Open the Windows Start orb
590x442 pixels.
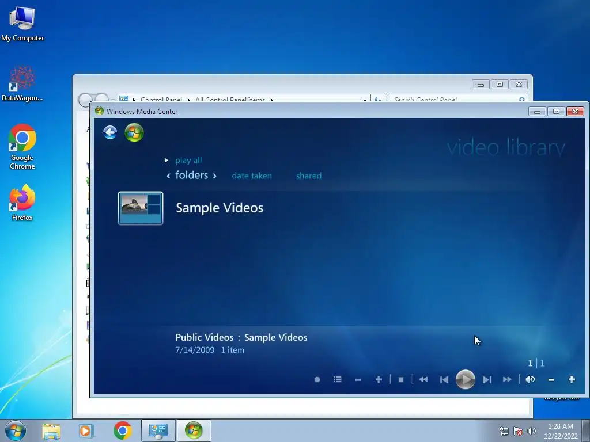pos(16,430)
